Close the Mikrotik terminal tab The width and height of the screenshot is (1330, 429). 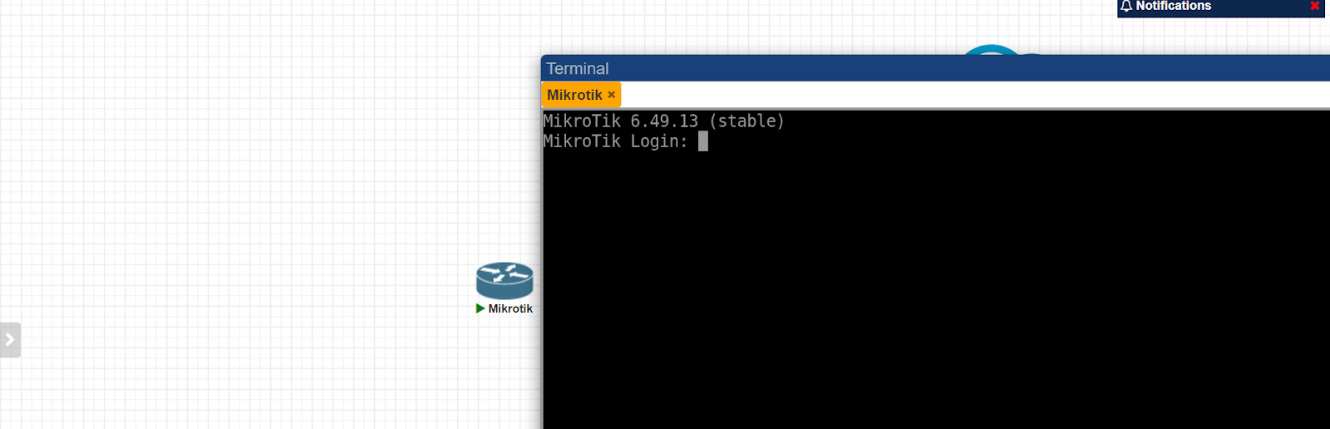(x=612, y=95)
